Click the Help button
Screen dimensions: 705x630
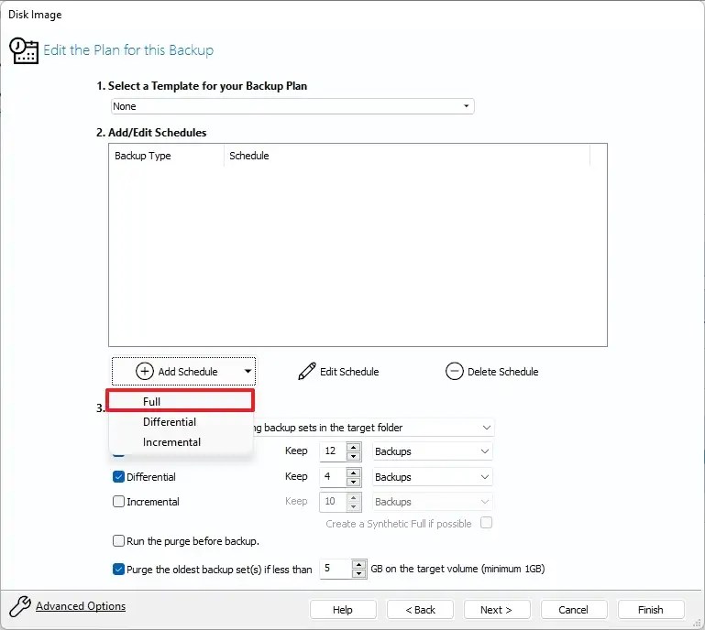pyautogui.click(x=343, y=609)
